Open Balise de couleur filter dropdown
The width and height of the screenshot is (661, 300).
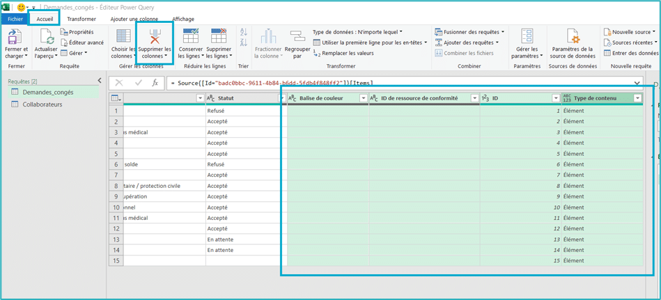pyautogui.click(x=364, y=98)
